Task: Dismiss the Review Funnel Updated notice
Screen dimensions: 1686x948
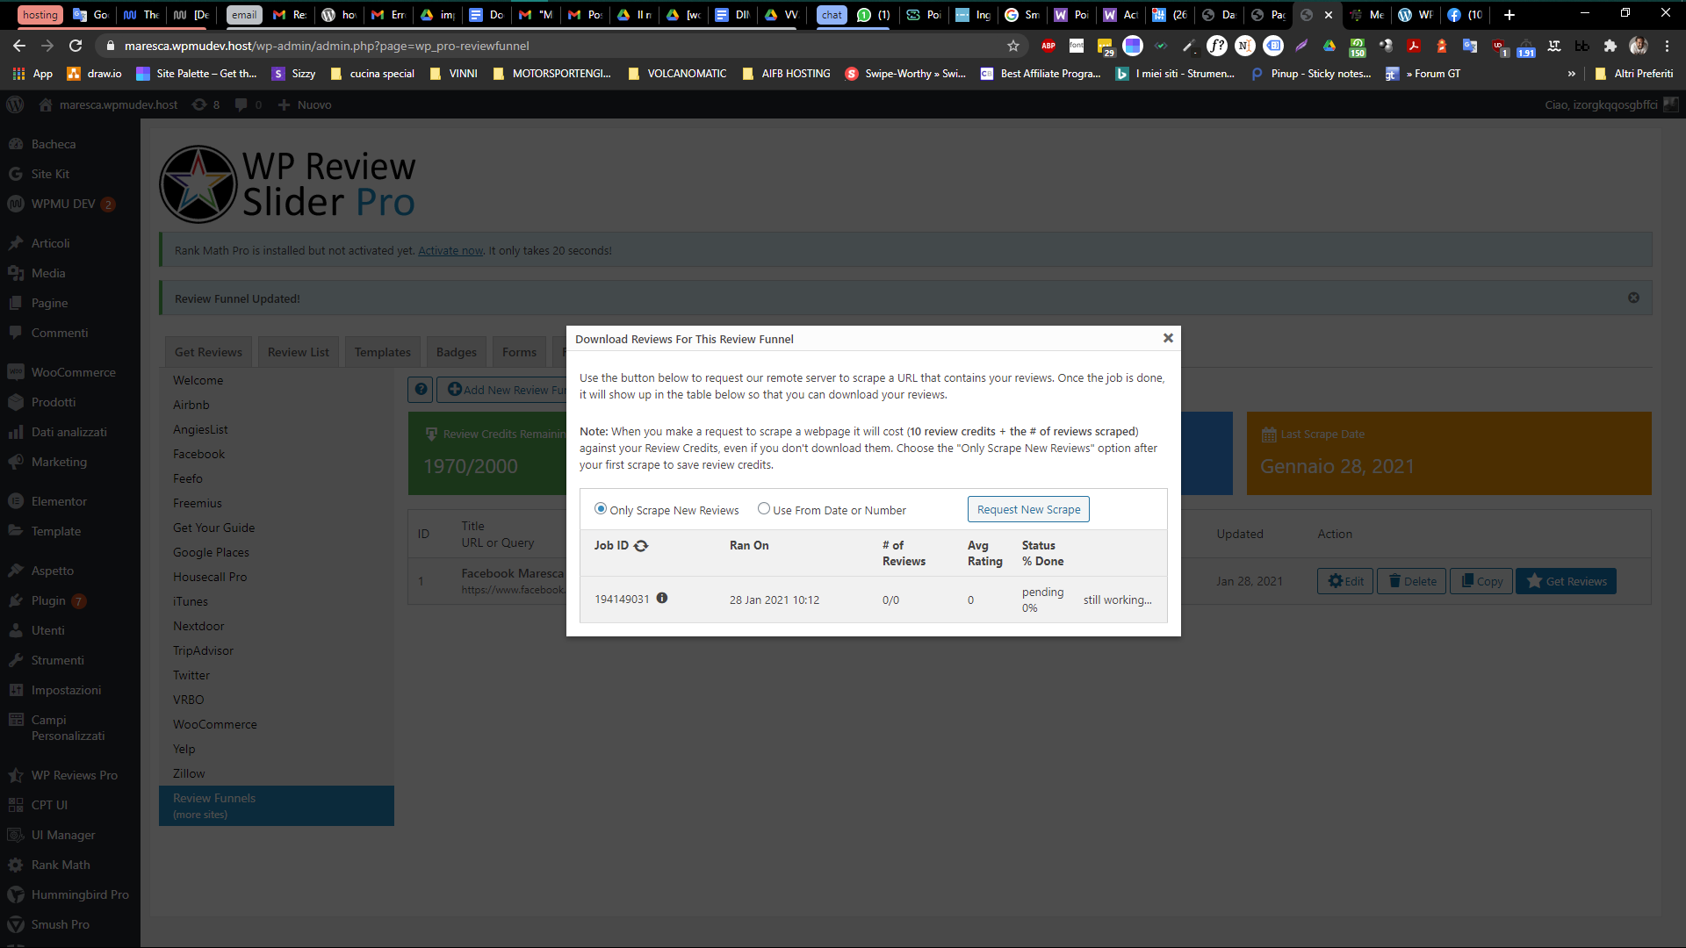Action: click(x=1633, y=298)
